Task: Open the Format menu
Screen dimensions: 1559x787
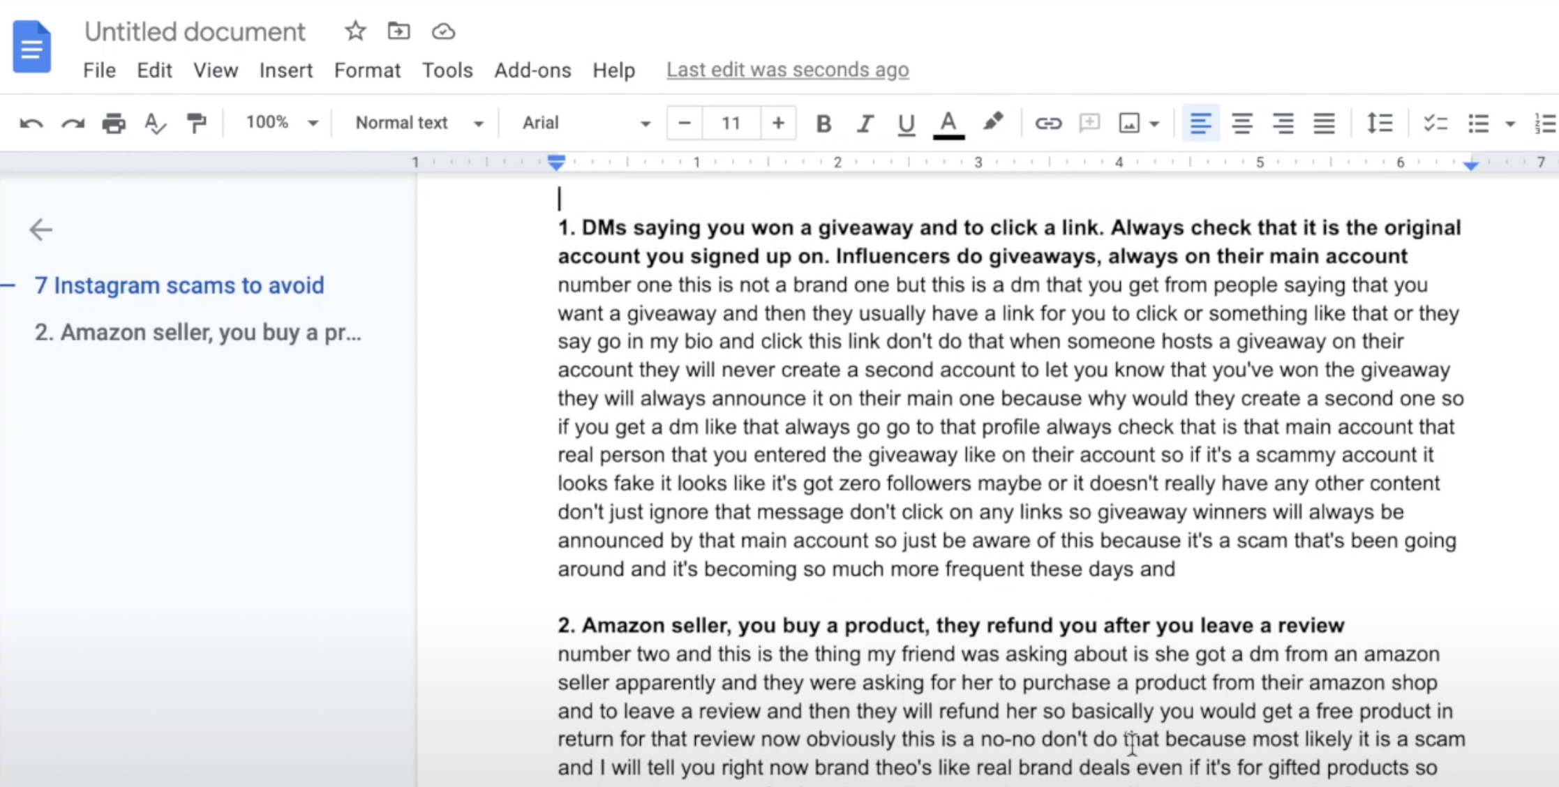Action: coord(367,70)
